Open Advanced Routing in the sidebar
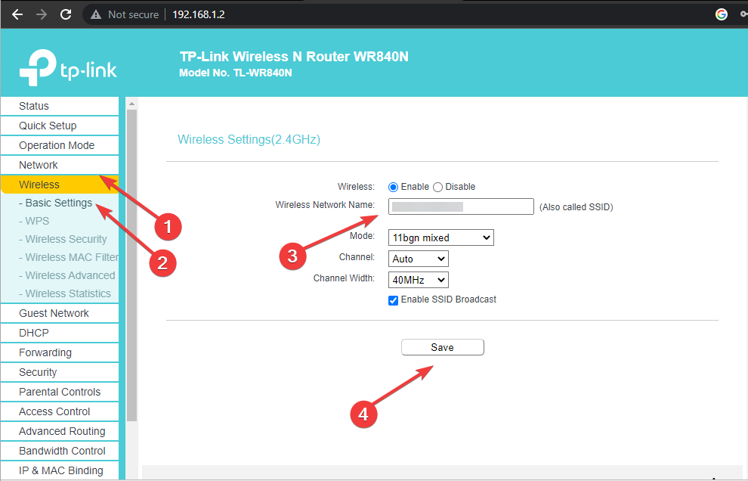Viewport: 748px width, 481px height. [x=60, y=431]
